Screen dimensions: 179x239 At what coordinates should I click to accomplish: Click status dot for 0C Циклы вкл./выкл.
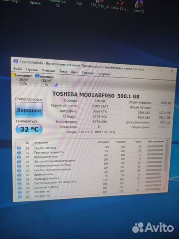tap(19, 189)
